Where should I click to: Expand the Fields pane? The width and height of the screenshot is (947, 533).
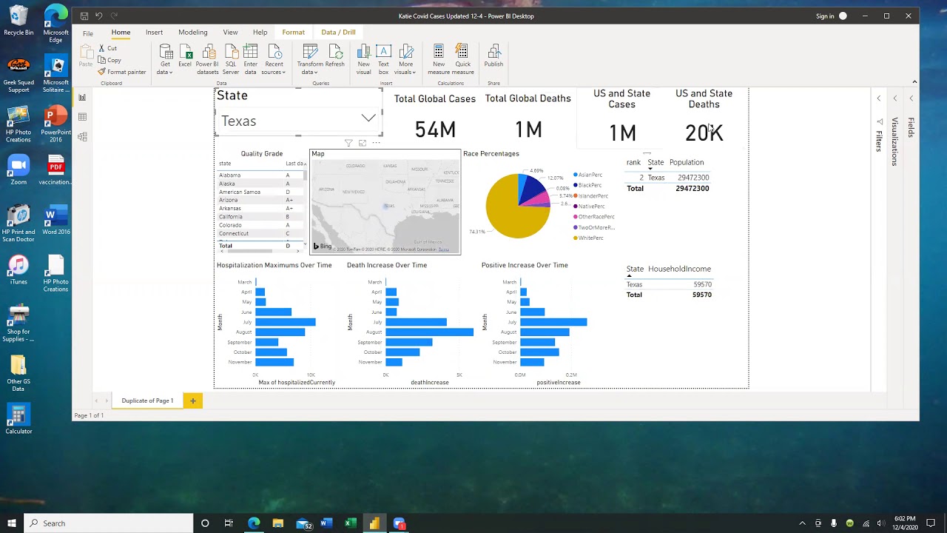pyautogui.click(x=911, y=98)
